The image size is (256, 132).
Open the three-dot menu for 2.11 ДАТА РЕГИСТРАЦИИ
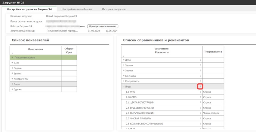point(200,102)
